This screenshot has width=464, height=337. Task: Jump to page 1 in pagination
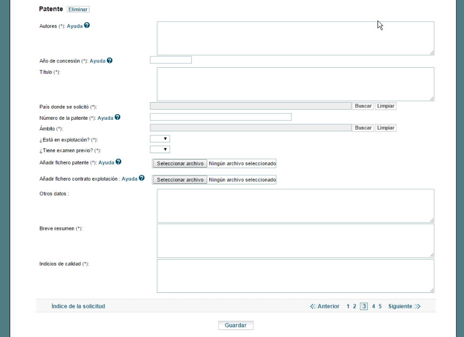(x=348, y=306)
